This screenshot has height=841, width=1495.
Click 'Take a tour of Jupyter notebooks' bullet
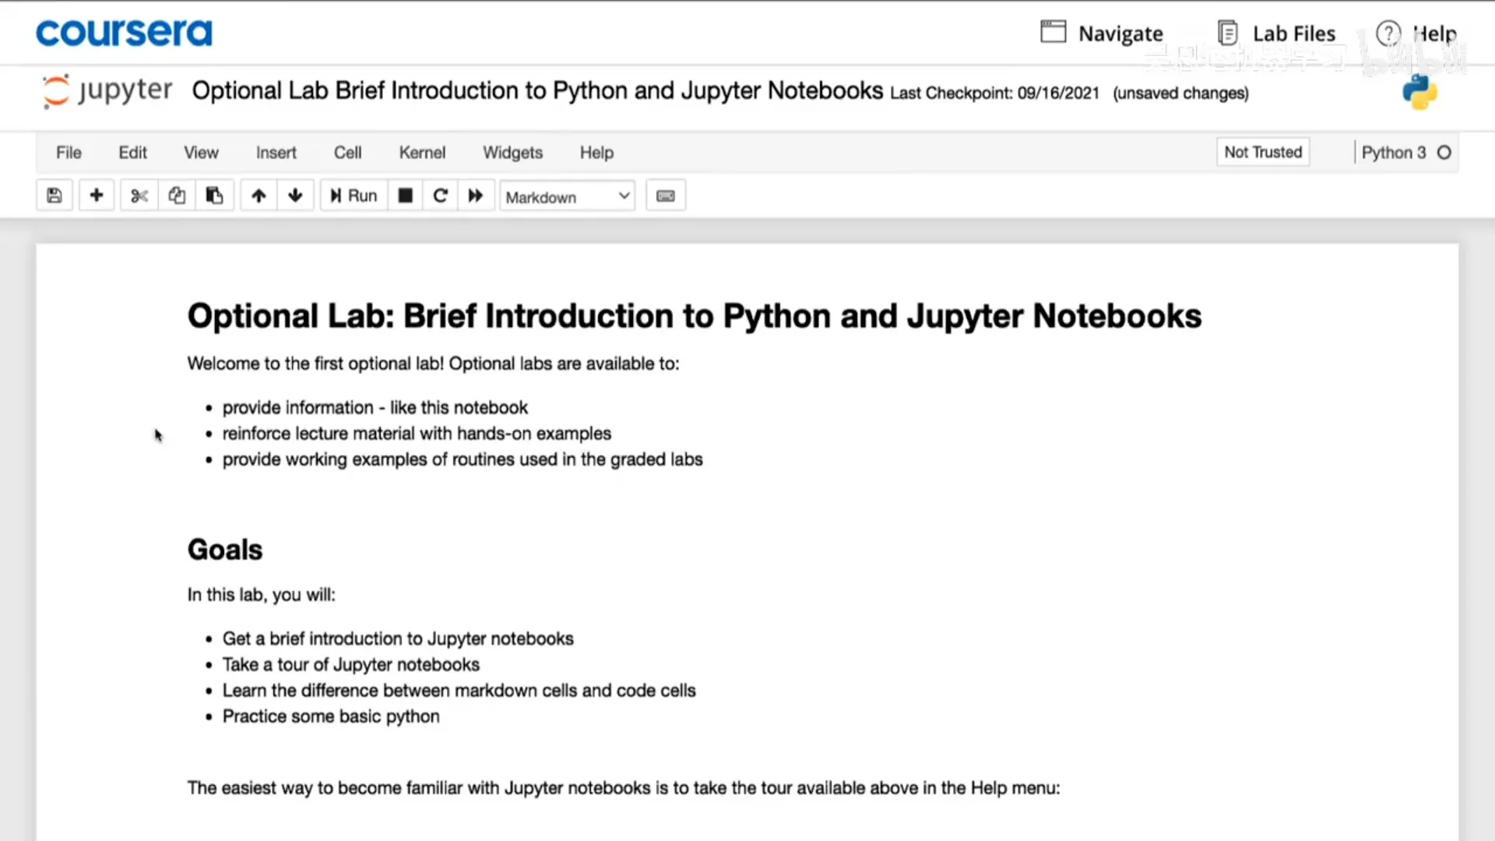351,664
